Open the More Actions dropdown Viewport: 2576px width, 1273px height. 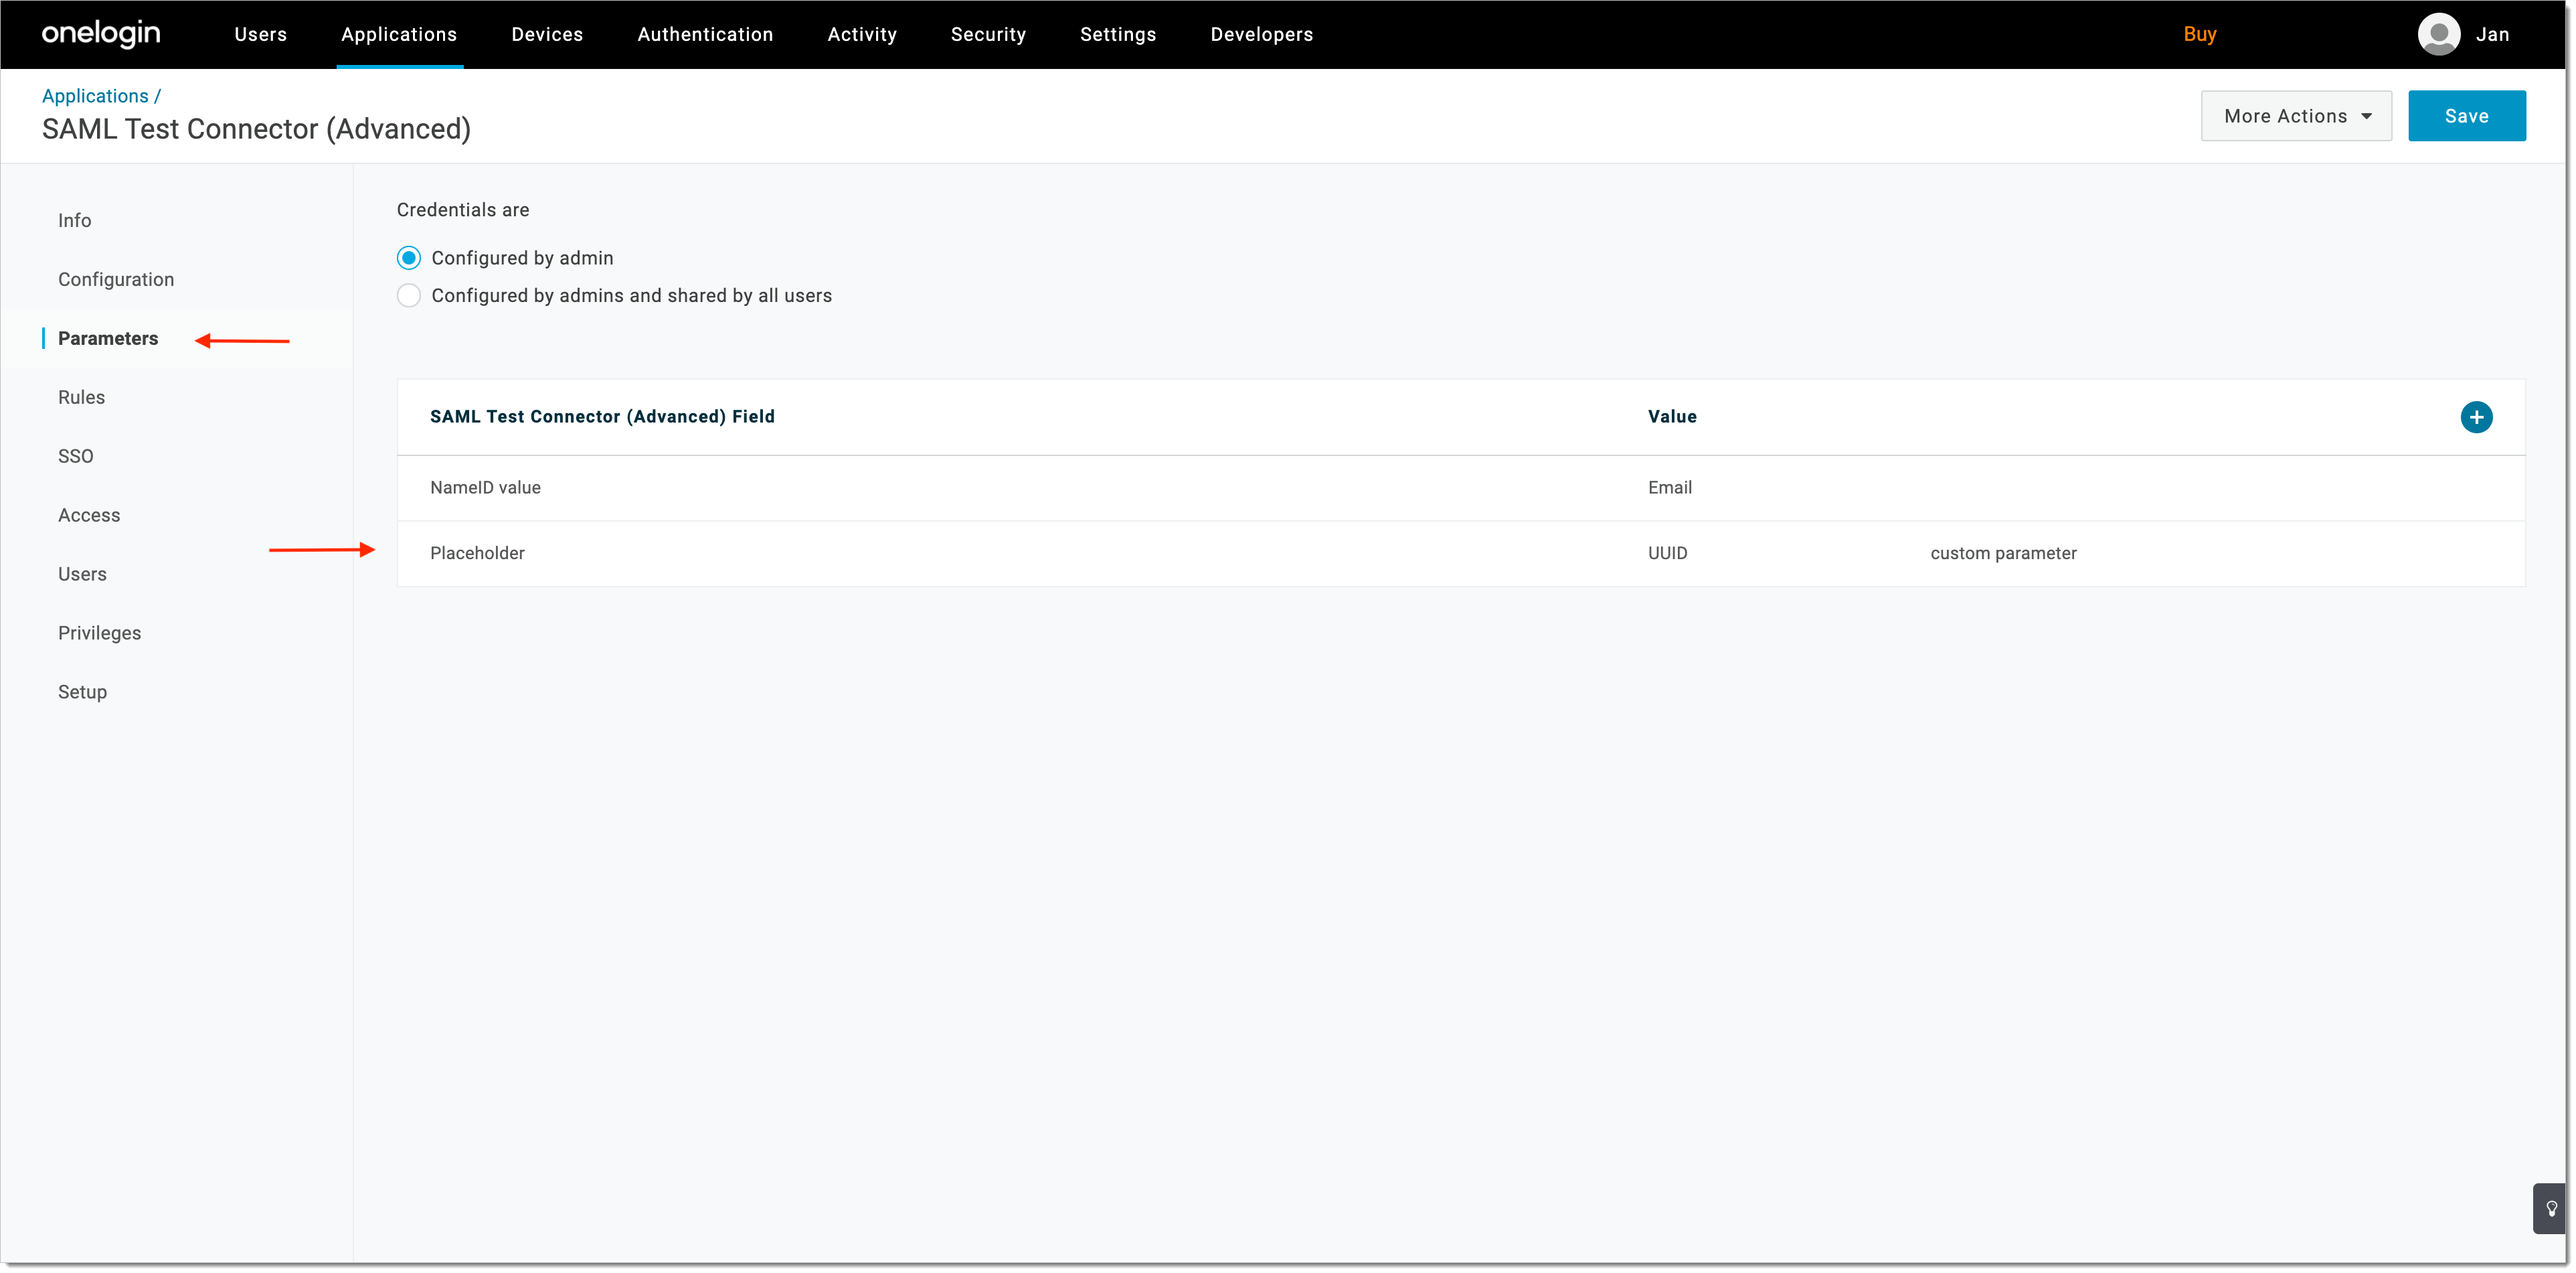[2296, 115]
